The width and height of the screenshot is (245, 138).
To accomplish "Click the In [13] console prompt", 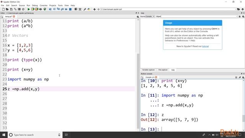I will (150, 129).
